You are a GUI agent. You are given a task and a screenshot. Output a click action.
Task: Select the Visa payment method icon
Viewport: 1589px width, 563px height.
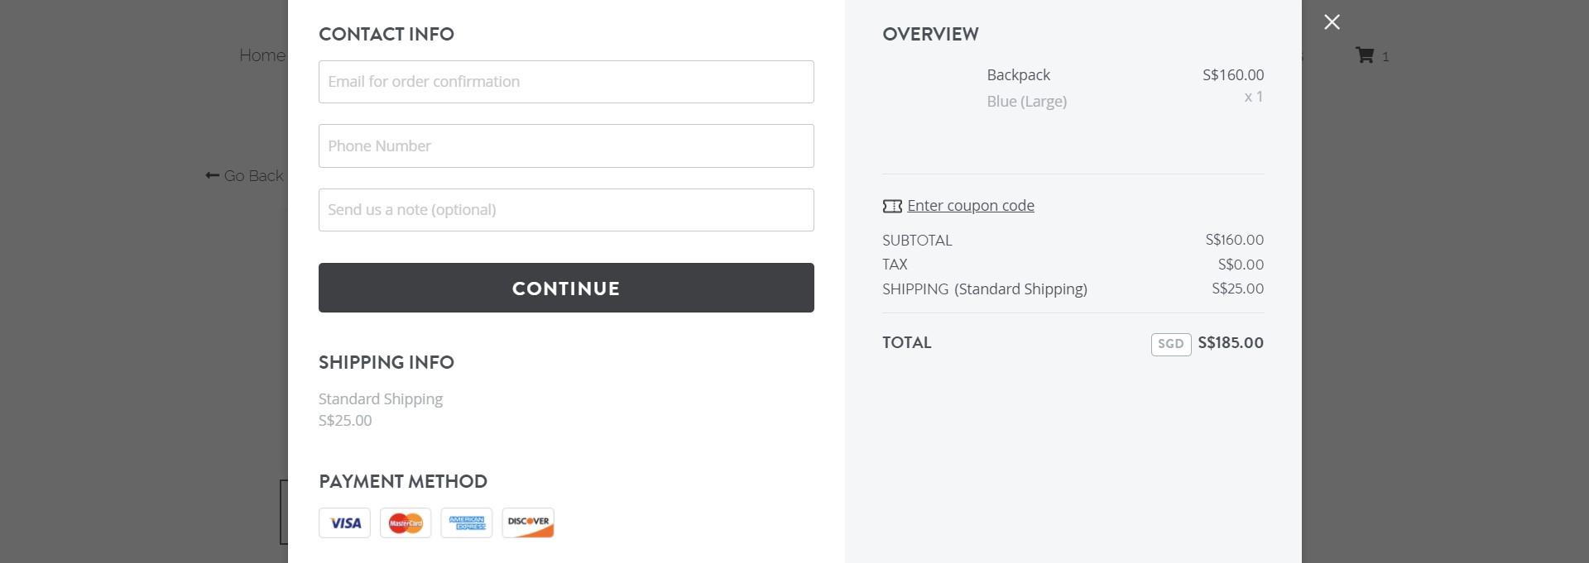(x=344, y=522)
